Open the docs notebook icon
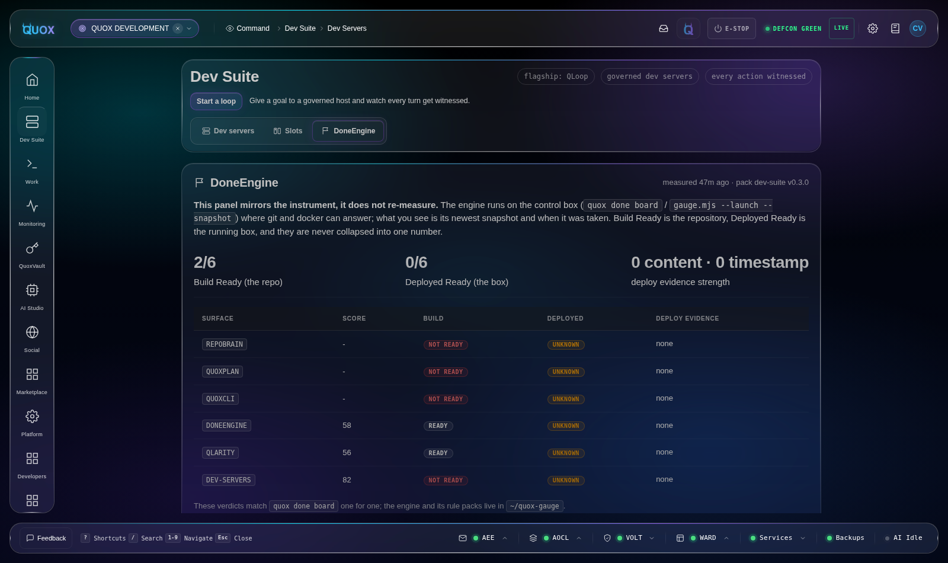This screenshot has width=948, height=563. (895, 28)
